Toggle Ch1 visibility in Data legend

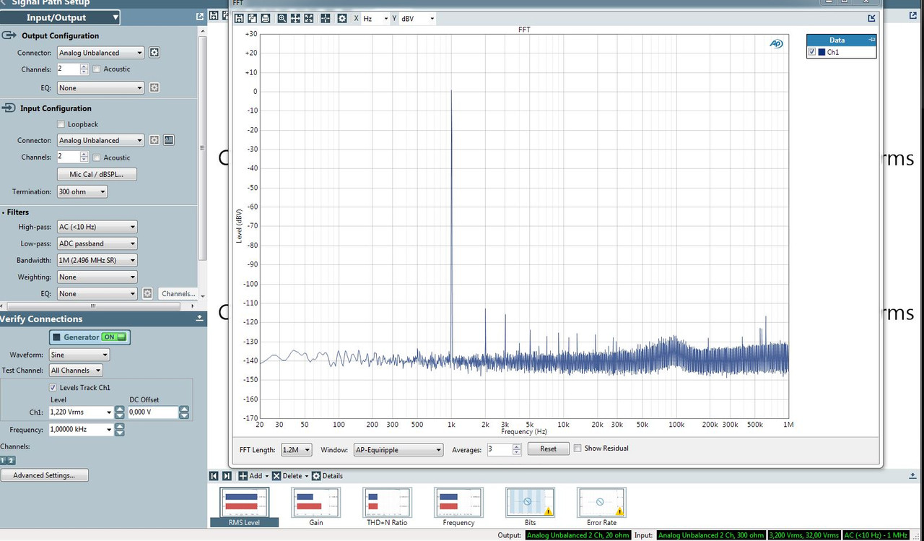(x=813, y=52)
